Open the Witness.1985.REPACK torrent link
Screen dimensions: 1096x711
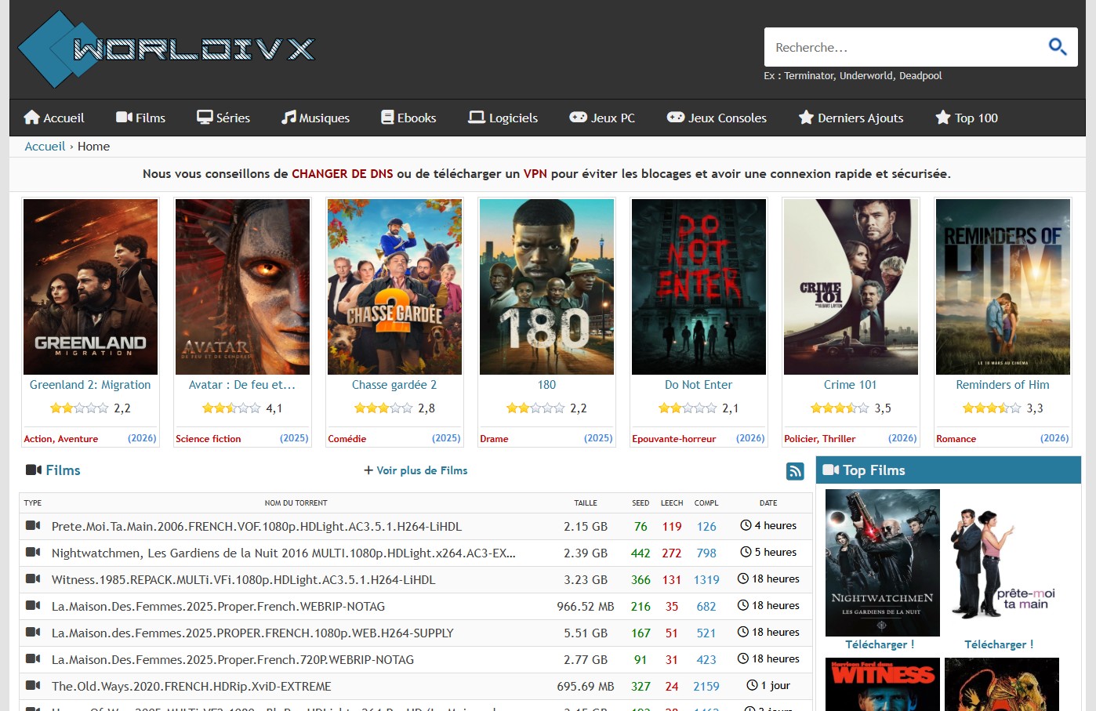click(x=243, y=579)
